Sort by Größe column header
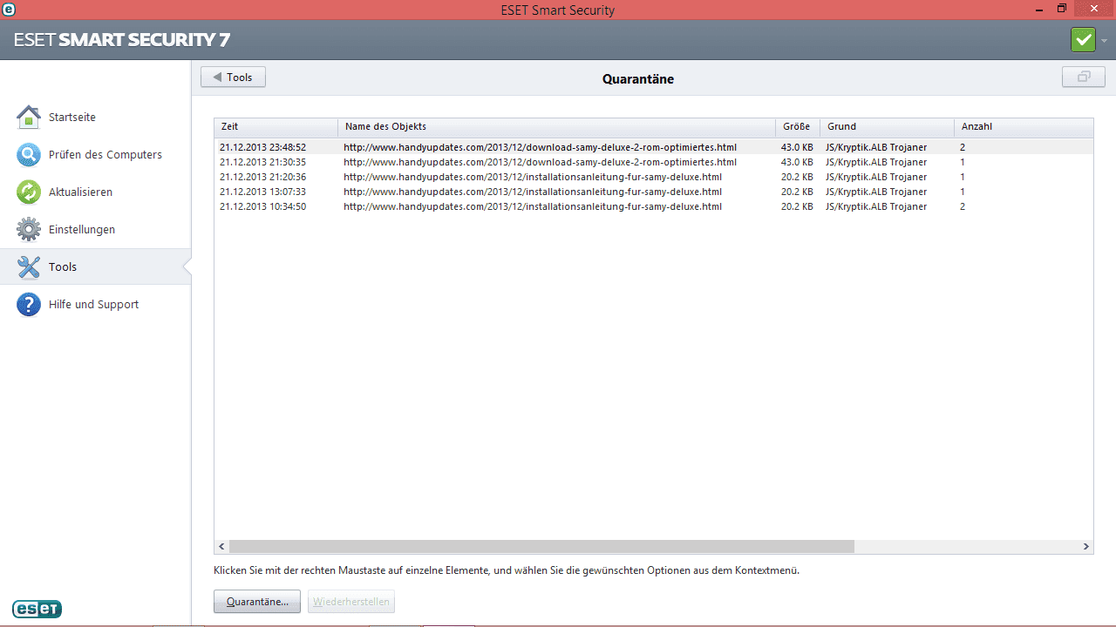This screenshot has width=1116, height=627. (798, 127)
